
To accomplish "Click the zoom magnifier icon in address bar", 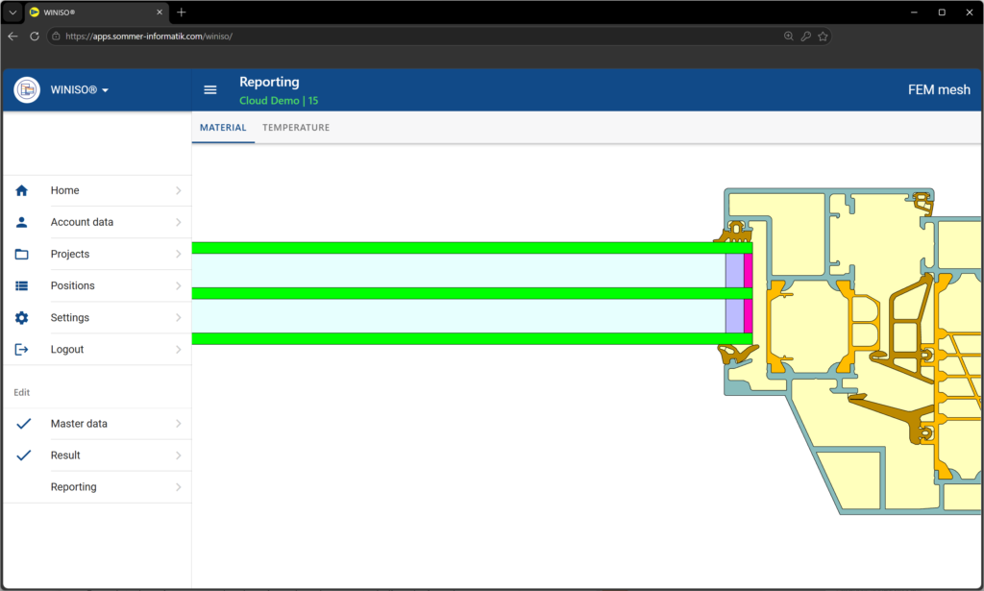I will click(x=789, y=37).
